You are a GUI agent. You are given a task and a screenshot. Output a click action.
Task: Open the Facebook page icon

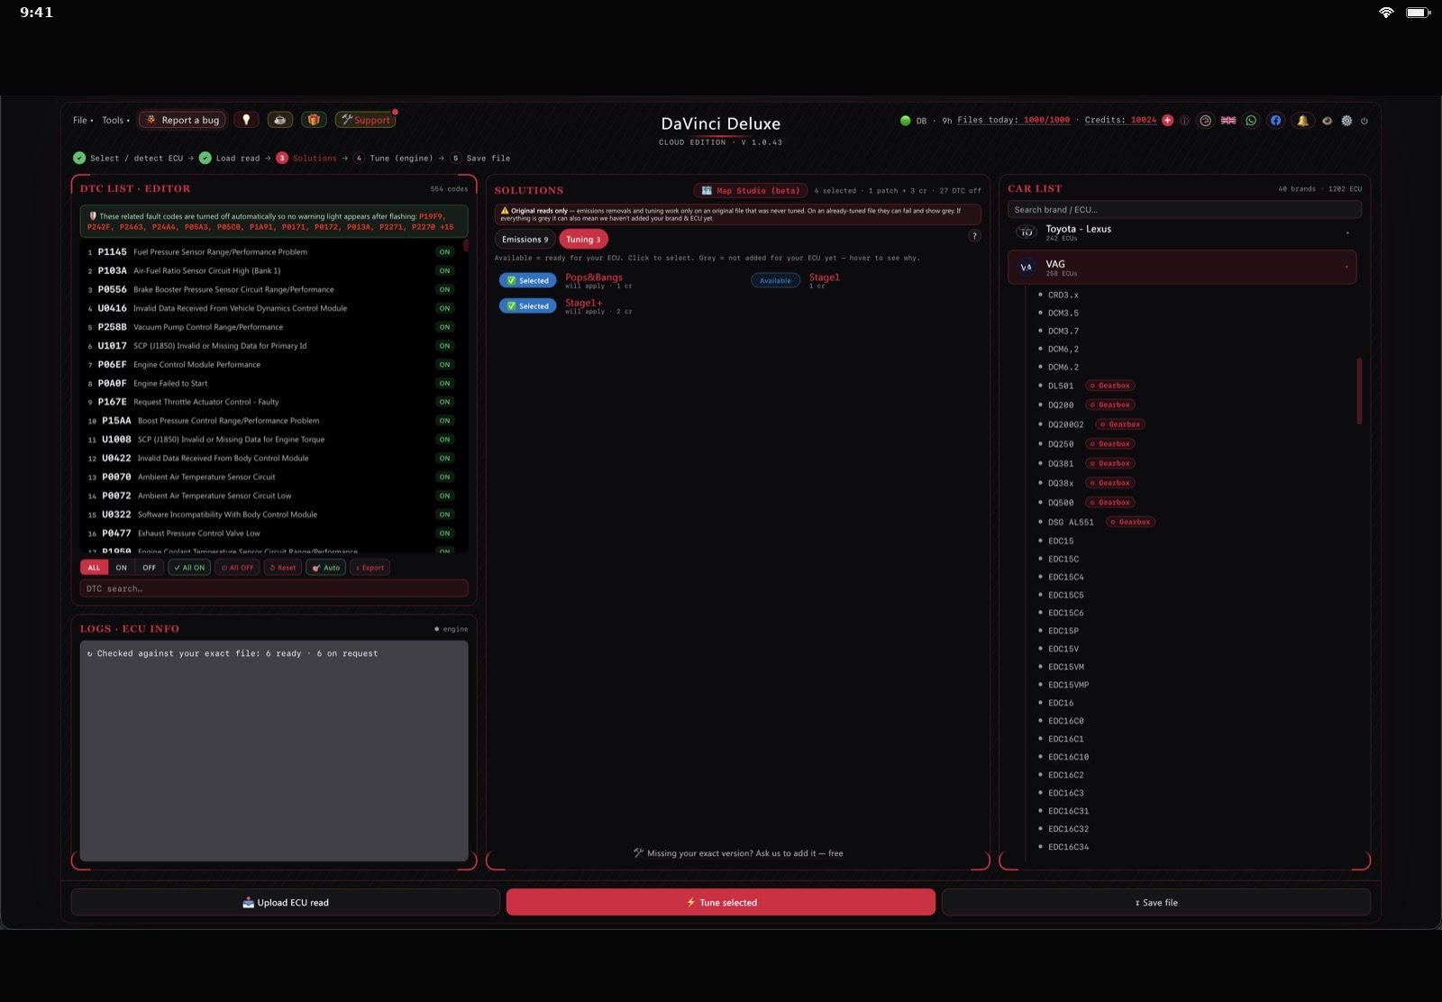click(1275, 120)
